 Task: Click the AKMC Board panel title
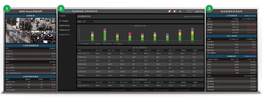pyautogui.click(x=30, y=11)
